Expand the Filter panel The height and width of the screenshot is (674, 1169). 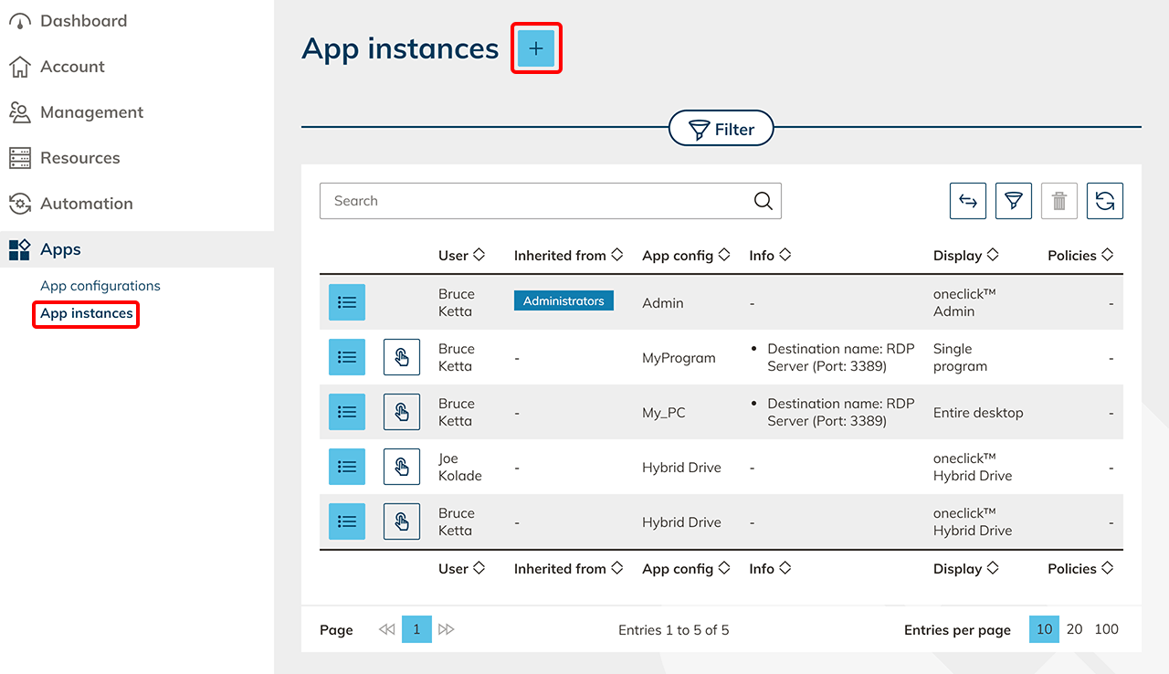[x=721, y=130]
